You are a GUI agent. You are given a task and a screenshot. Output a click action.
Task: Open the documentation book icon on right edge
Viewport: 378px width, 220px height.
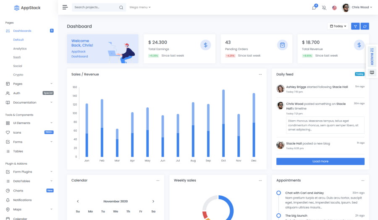click(x=372, y=72)
